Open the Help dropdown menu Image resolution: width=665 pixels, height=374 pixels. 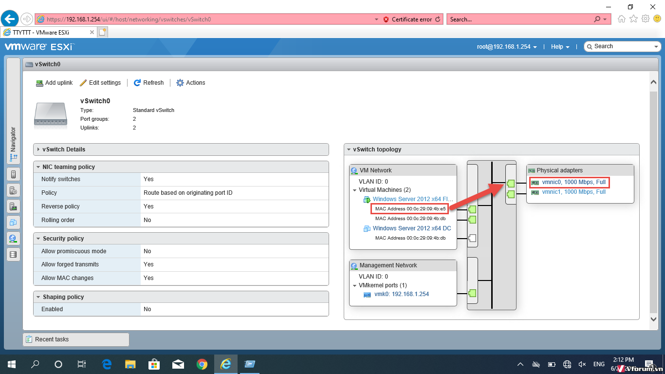tap(560, 47)
